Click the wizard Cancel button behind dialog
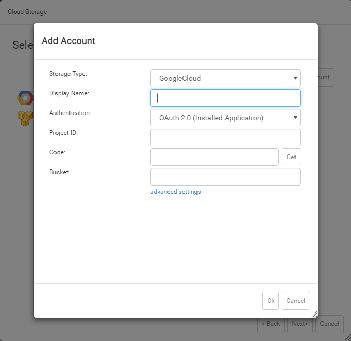This screenshot has width=351, height=341. (329, 324)
